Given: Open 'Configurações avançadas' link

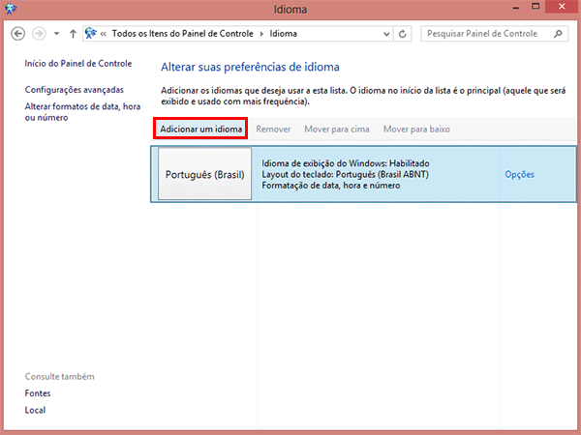Looking at the screenshot, I should tap(75, 90).
